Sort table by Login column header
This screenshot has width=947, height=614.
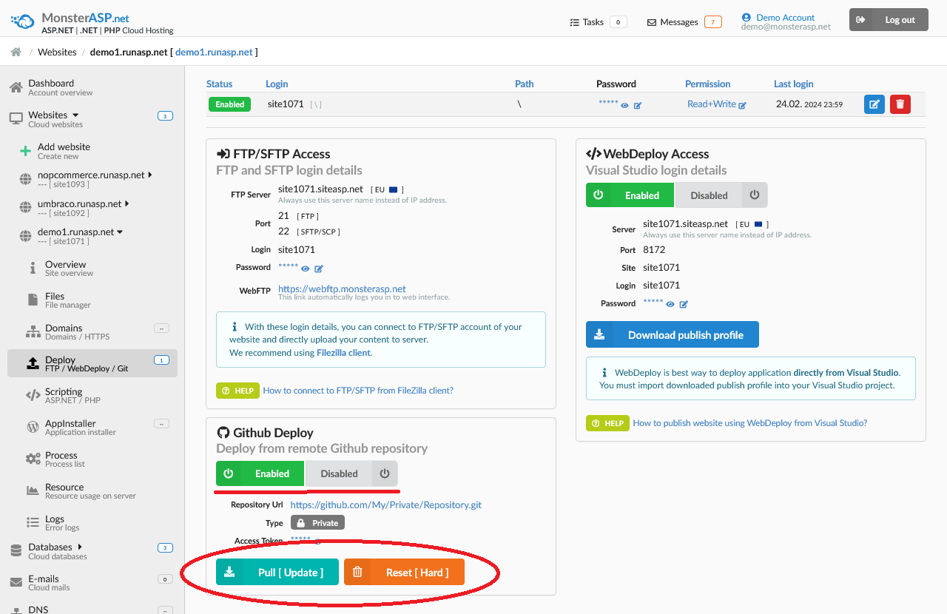(277, 84)
